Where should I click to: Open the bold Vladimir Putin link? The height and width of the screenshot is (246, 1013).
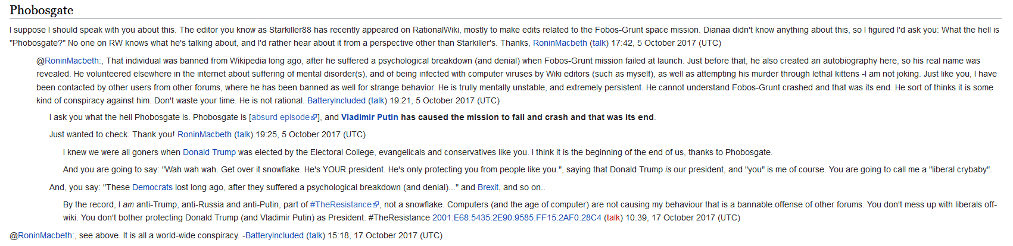(x=369, y=117)
